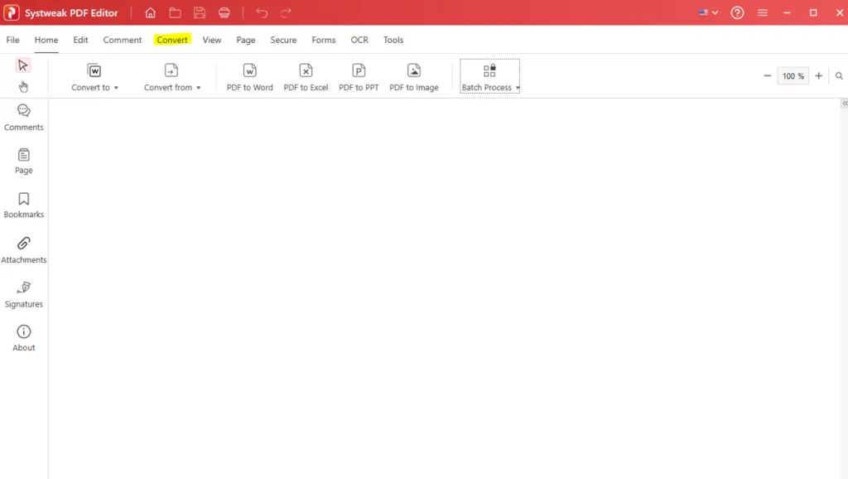Open the File menu

pyautogui.click(x=13, y=40)
